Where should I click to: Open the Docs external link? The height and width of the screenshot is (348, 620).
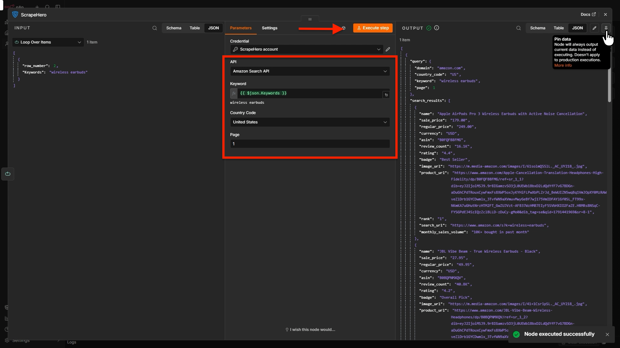[588, 15]
